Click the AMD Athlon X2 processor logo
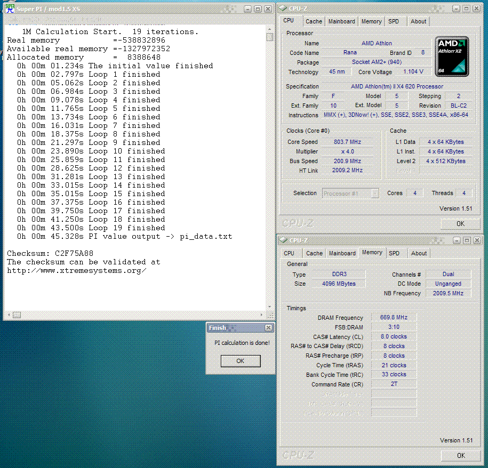Viewport: 488px width, 468px height. click(452, 55)
